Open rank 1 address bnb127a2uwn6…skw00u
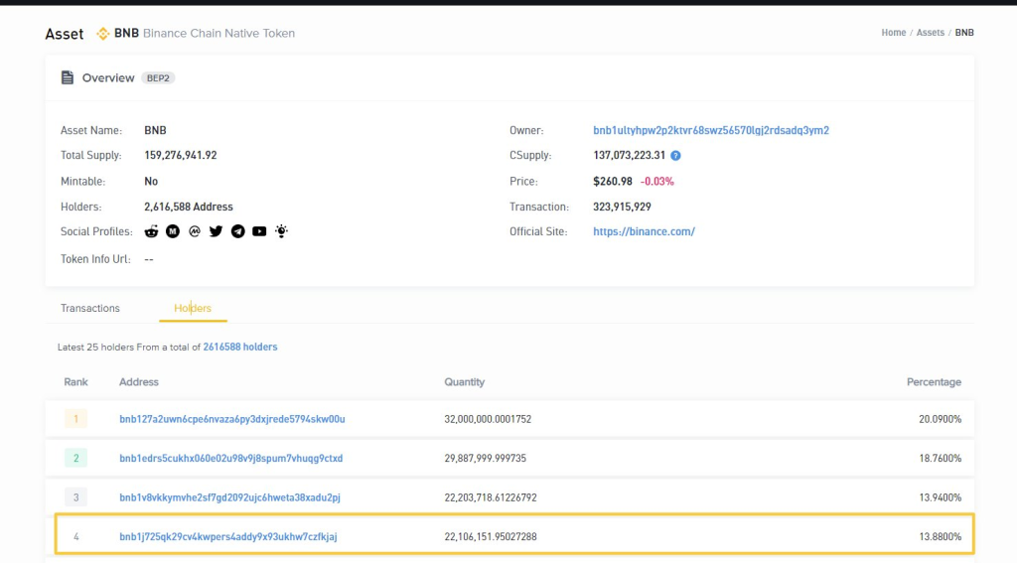The image size is (1017, 563). 232,419
